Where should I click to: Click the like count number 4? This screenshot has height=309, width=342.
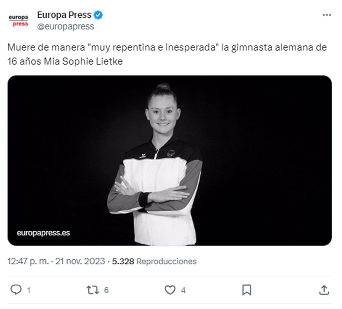click(183, 290)
